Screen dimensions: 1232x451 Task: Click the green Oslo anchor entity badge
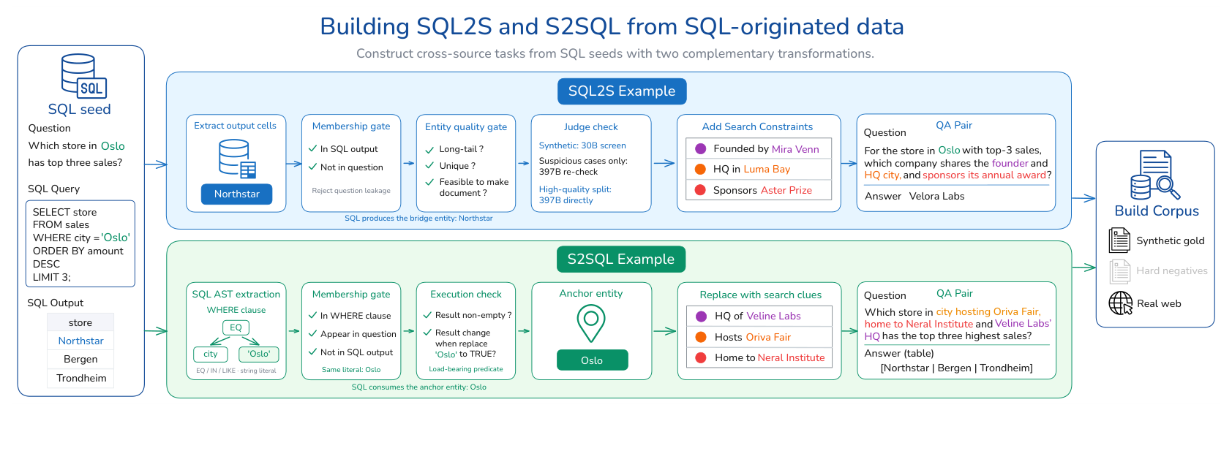point(592,360)
